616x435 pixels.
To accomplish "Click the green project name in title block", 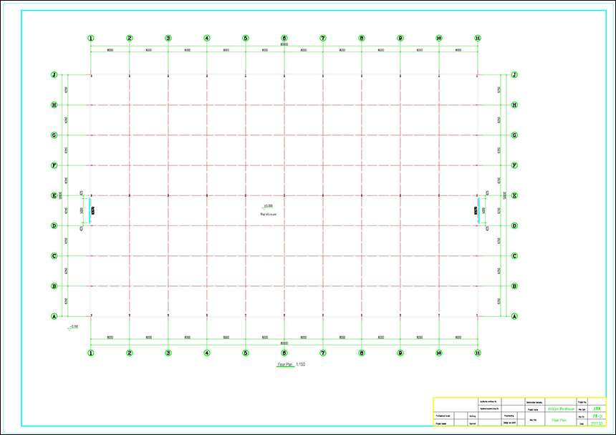I will (x=561, y=409).
